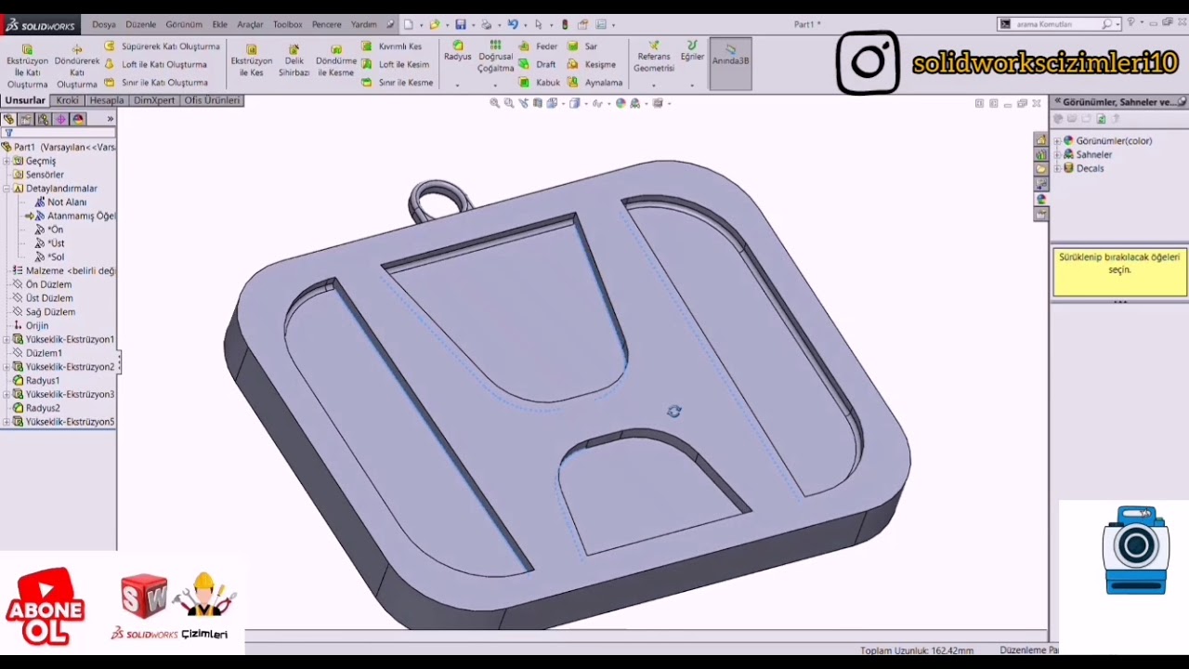Open the Düzenle menu
This screenshot has width=1189, height=669.
140,24
